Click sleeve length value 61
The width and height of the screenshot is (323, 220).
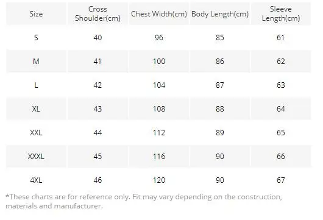(281, 38)
